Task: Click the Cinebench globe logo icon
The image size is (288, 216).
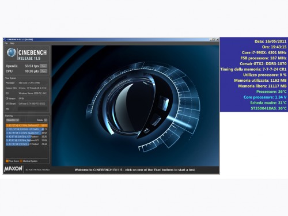Action: (x=12, y=52)
